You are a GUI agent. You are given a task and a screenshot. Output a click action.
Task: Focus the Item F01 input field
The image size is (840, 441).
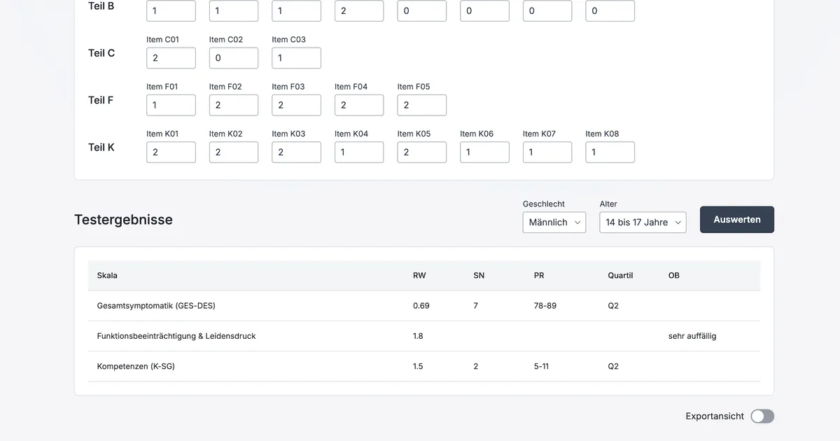[171, 105]
